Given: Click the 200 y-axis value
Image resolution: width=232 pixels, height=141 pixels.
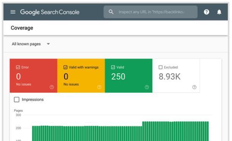Looking at the screenshot, I should (x=18, y=128).
